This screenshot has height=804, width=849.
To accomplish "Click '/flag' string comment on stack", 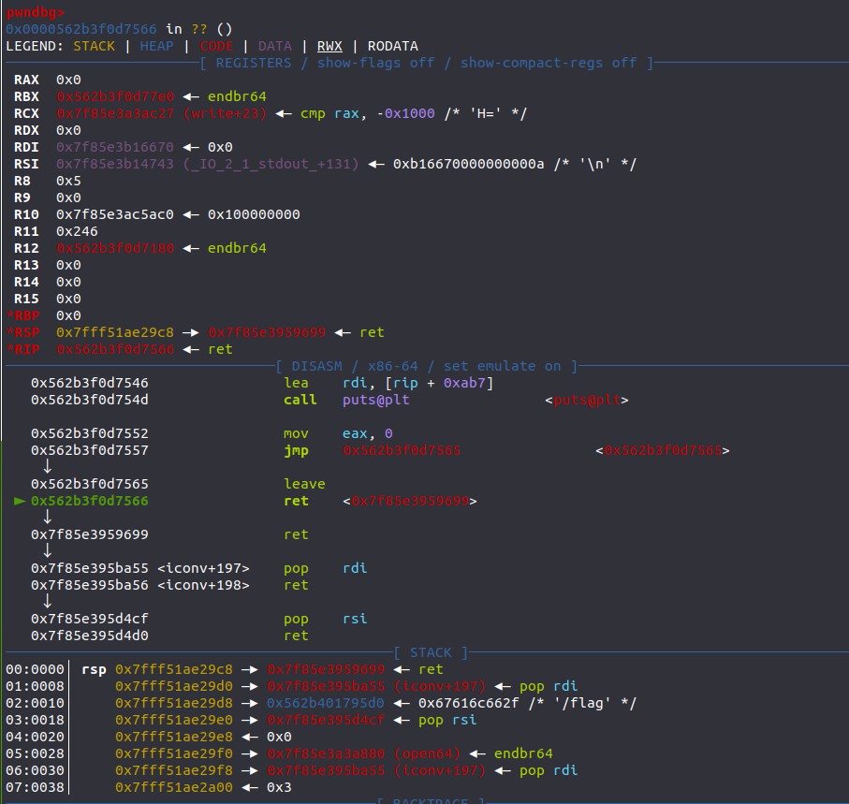I will click(x=582, y=703).
